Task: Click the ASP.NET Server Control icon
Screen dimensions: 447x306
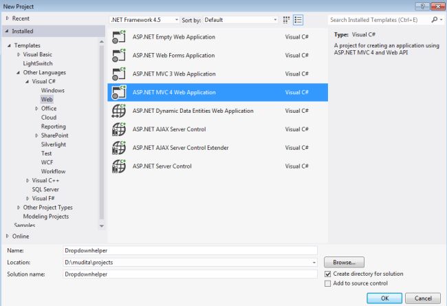Action: point(118,166)
